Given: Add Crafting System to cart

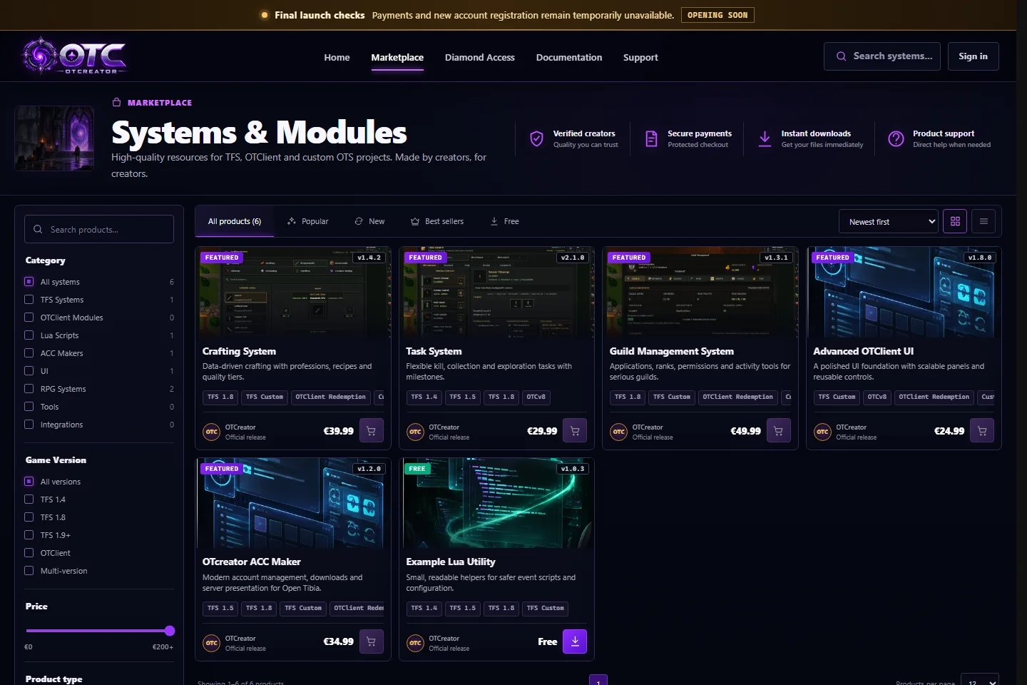Looking at the screenshot, I should point(371,431).
